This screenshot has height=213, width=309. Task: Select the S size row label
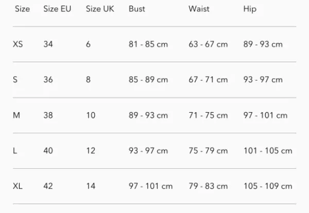15,80
